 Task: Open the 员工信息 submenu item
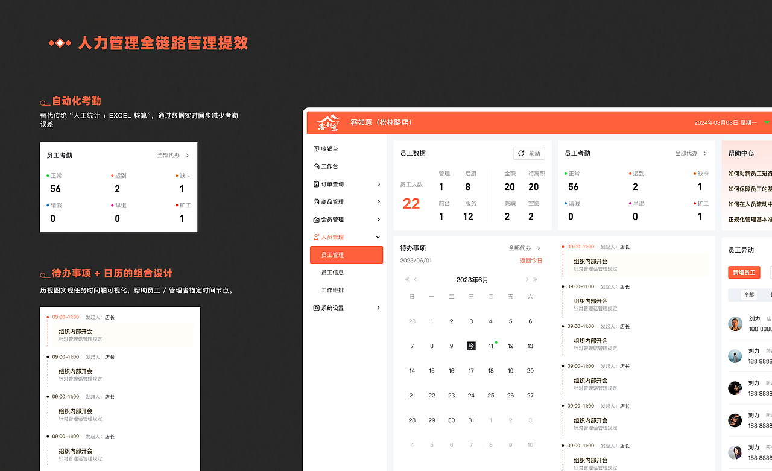pyautogui.click(x=332, y=273)
